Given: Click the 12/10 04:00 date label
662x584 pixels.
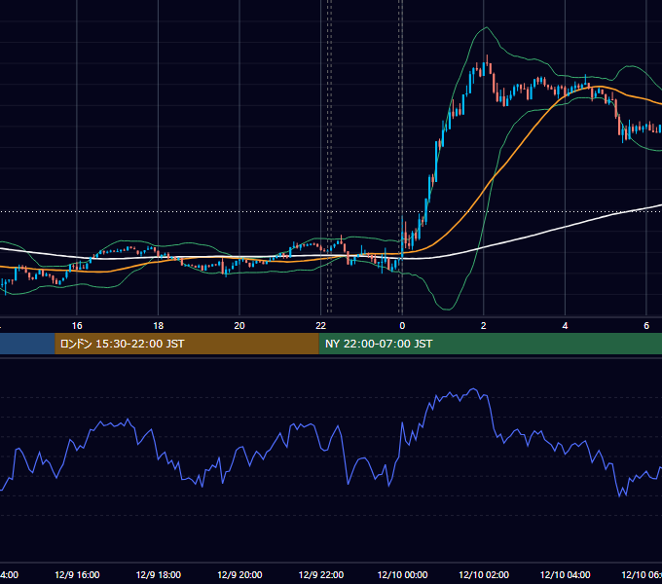Looking at the screenshot, I should coord(566,574).
